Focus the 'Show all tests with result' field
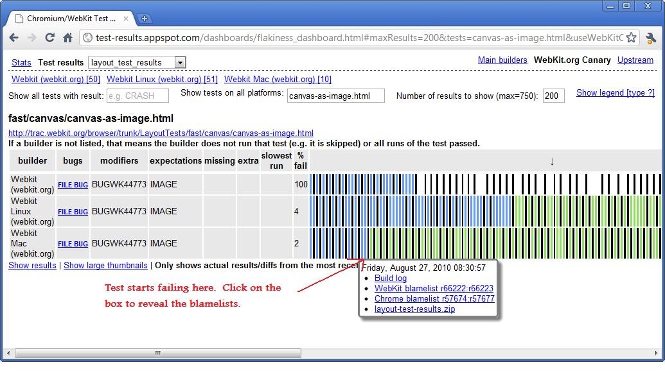The height and width of the screenshot is (385, 665). [x=137, y=96]
